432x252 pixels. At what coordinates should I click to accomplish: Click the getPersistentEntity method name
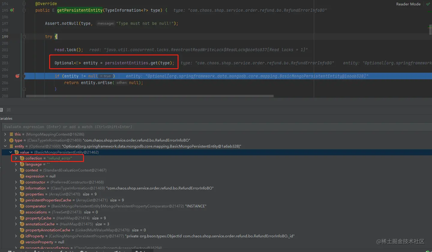[x=80, y=10]
